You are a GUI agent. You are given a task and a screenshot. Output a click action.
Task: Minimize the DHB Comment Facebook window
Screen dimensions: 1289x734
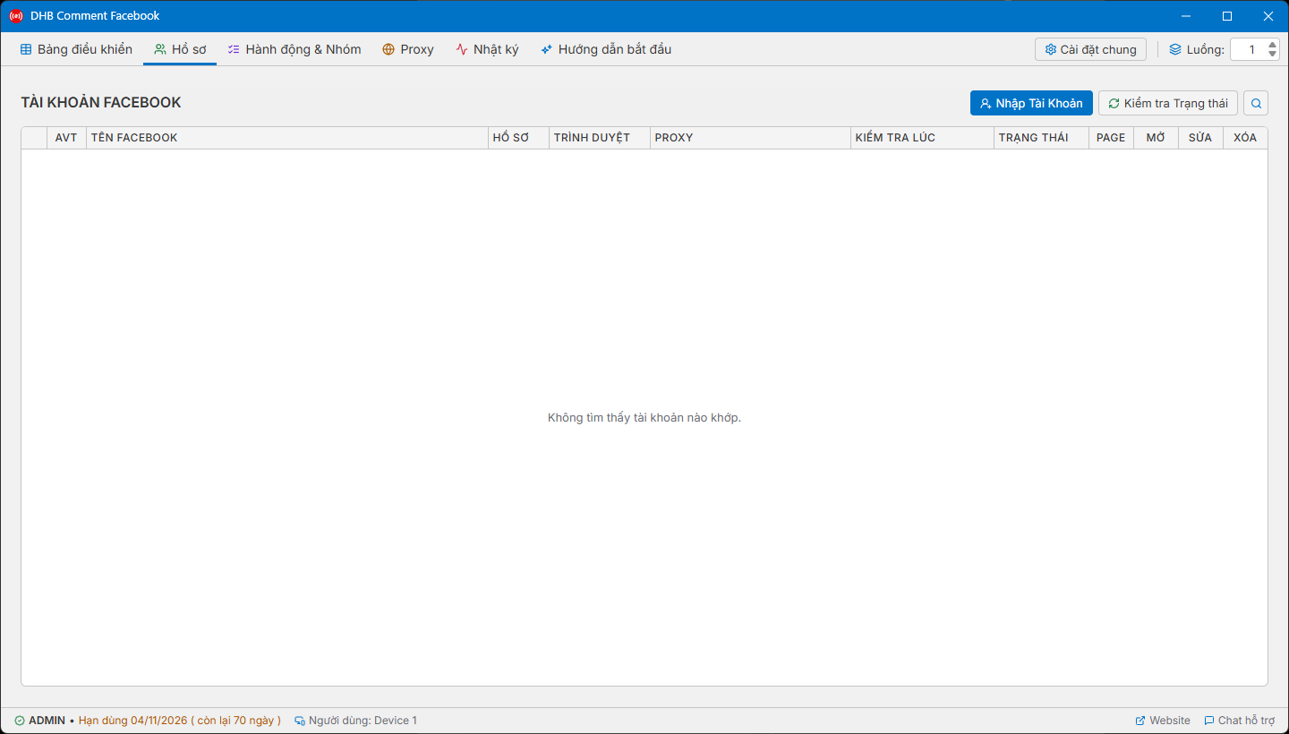1186,16
